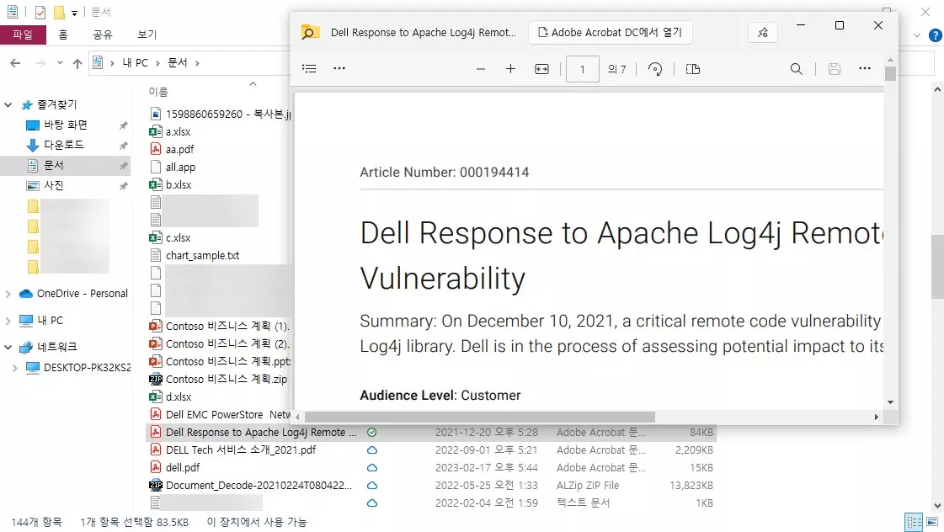Select the b.xlsx file
This screenshot has width=944, height=532.
point(179,184)
